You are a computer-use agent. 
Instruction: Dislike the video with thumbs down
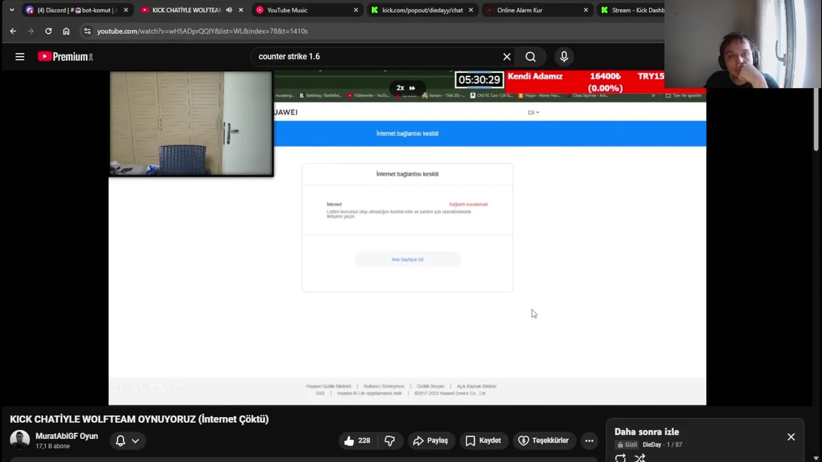(390, 440)
